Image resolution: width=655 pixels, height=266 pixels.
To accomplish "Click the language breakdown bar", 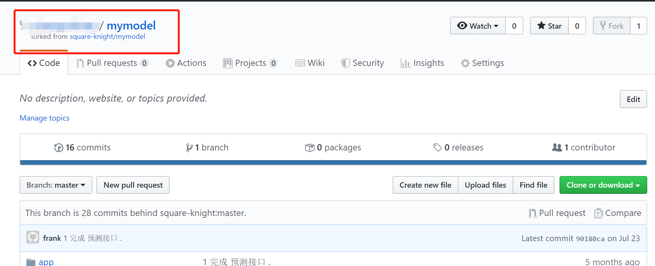I will pyautogui.click(x=333, y=162).
